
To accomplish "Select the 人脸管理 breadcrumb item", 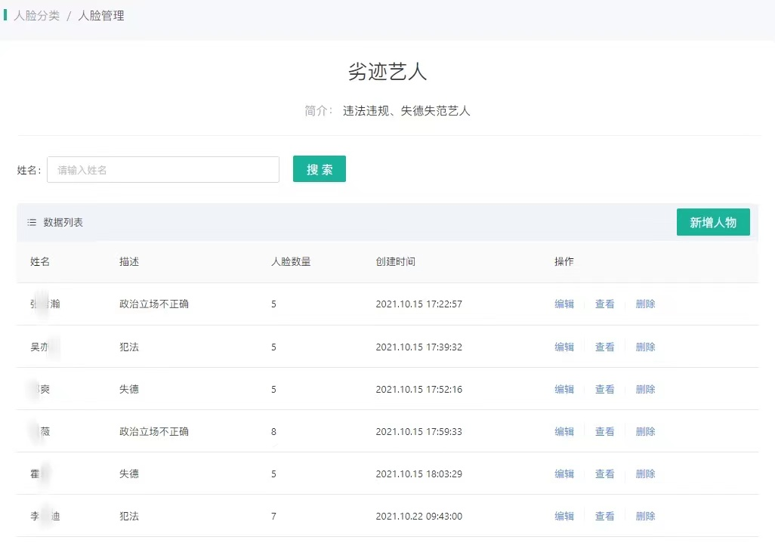I will point(101,15).
